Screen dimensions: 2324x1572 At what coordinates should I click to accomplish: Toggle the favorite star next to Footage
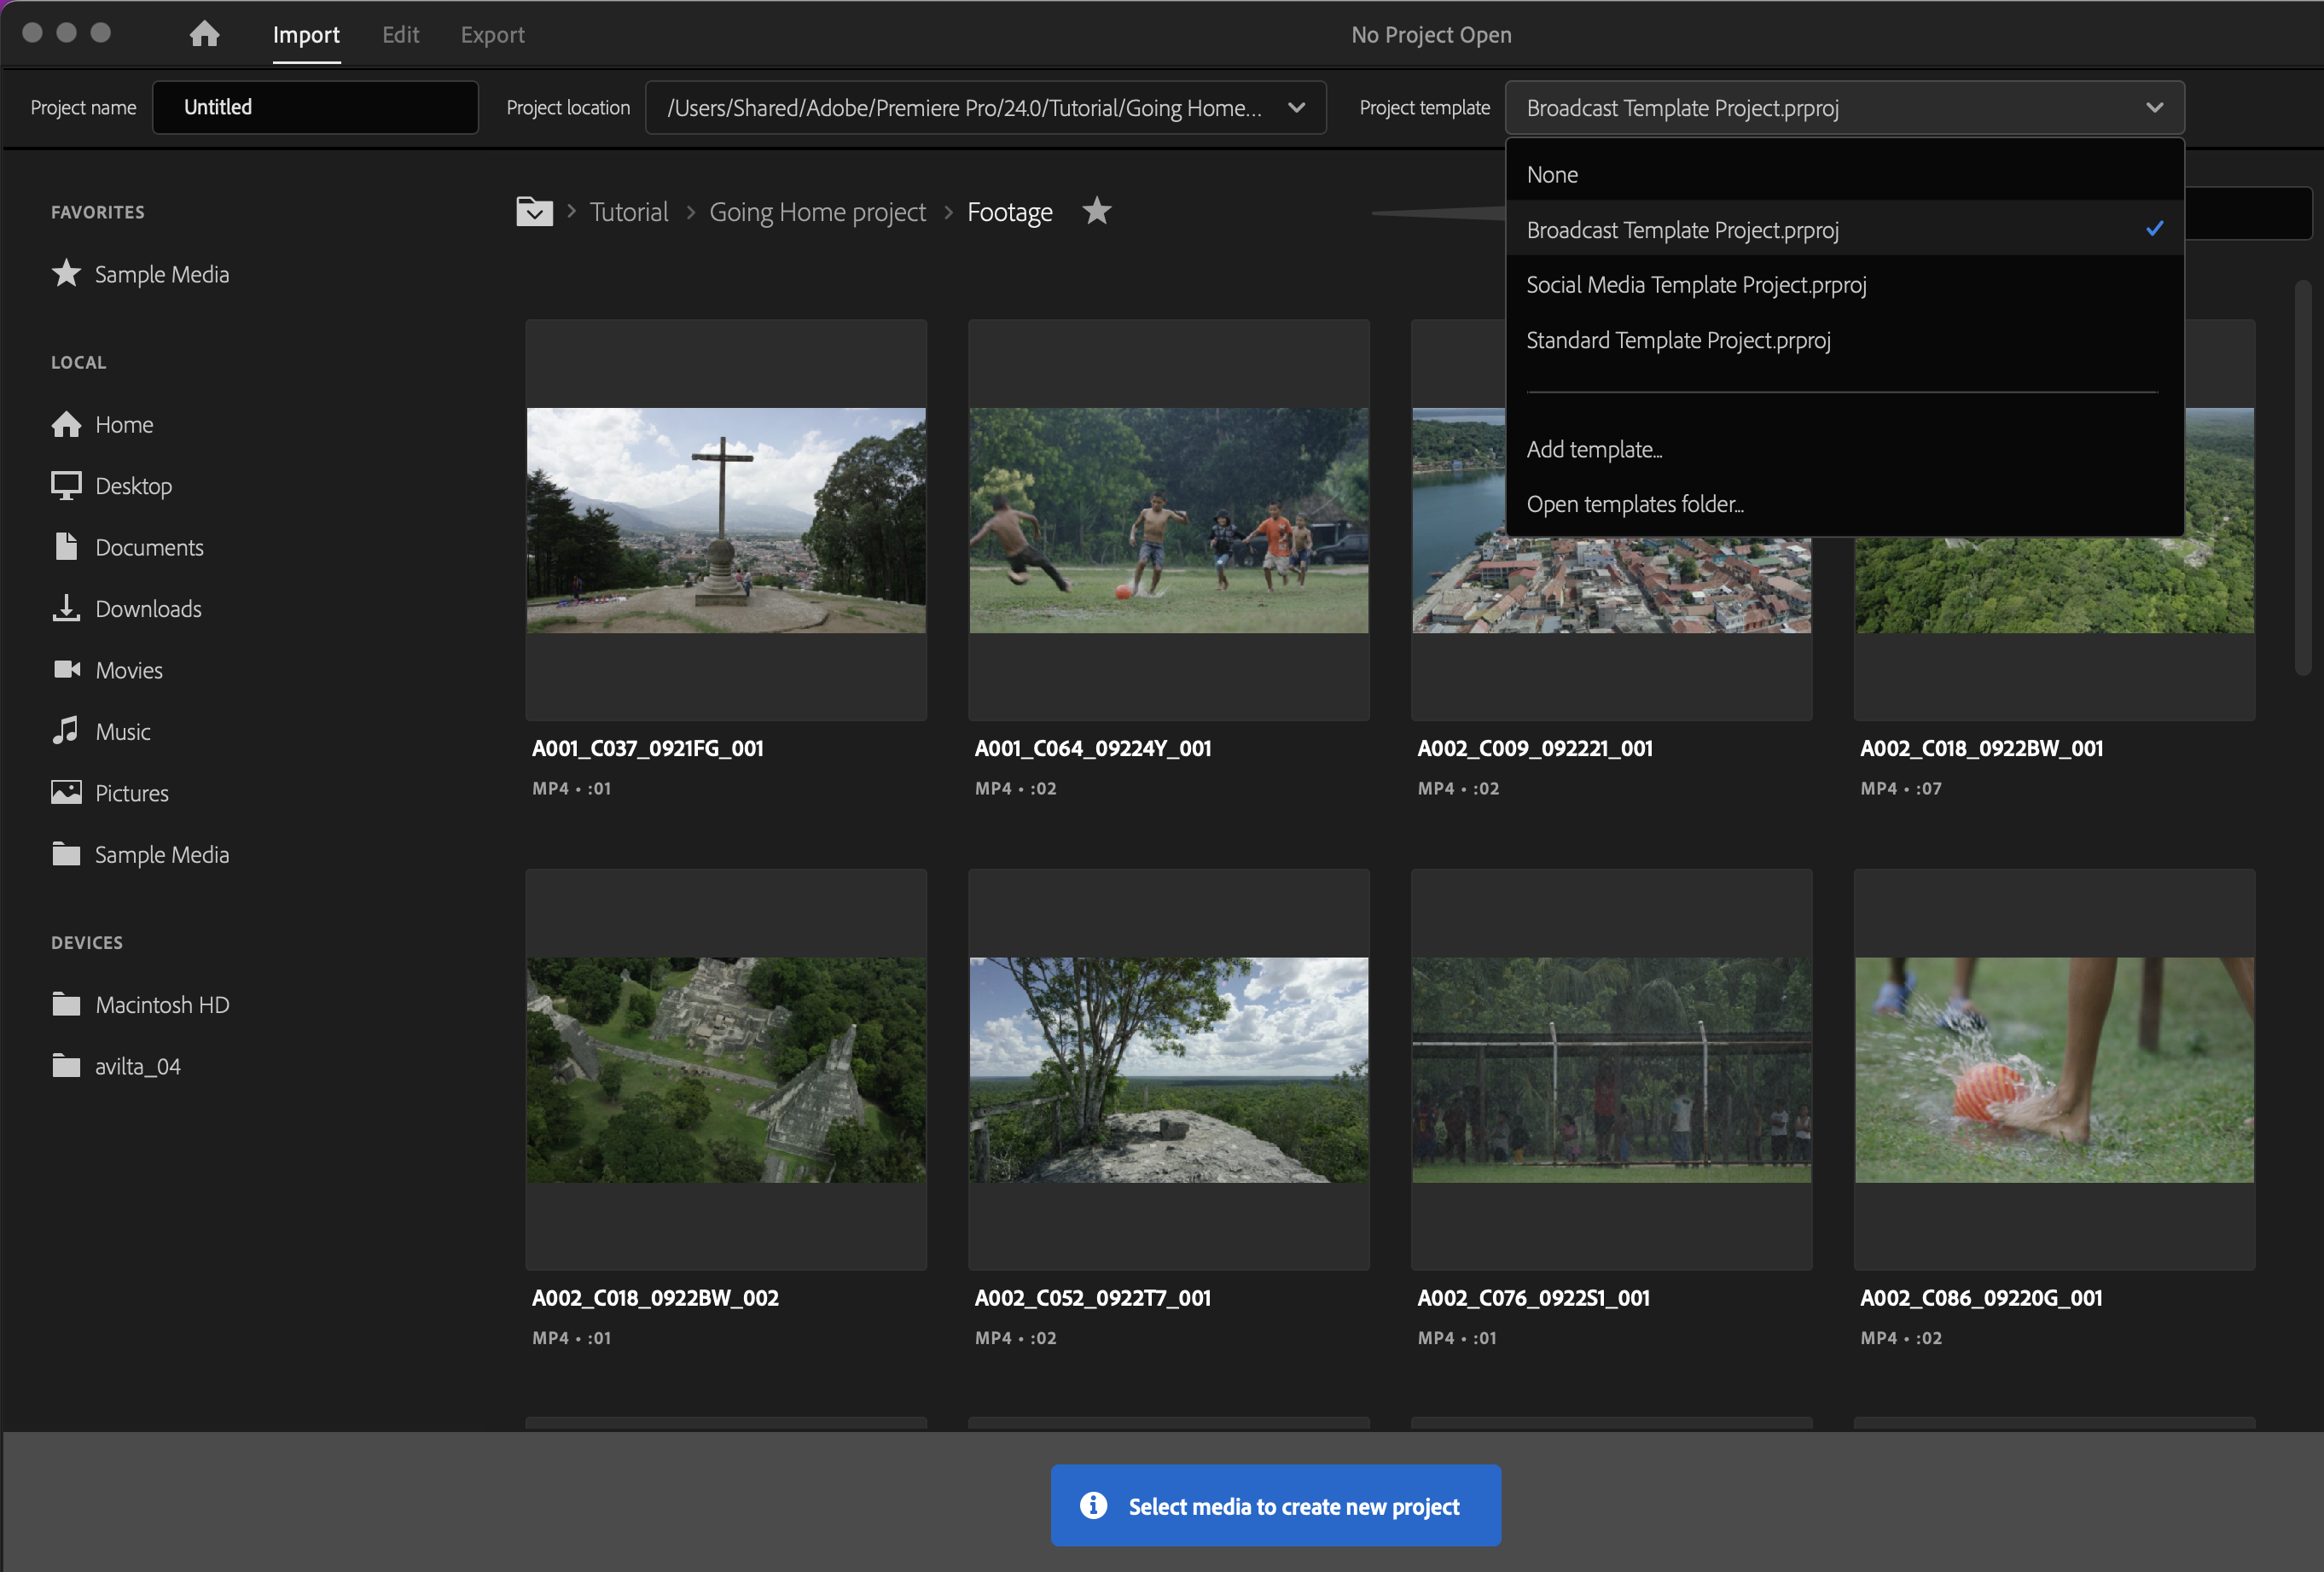[1097, 211]
